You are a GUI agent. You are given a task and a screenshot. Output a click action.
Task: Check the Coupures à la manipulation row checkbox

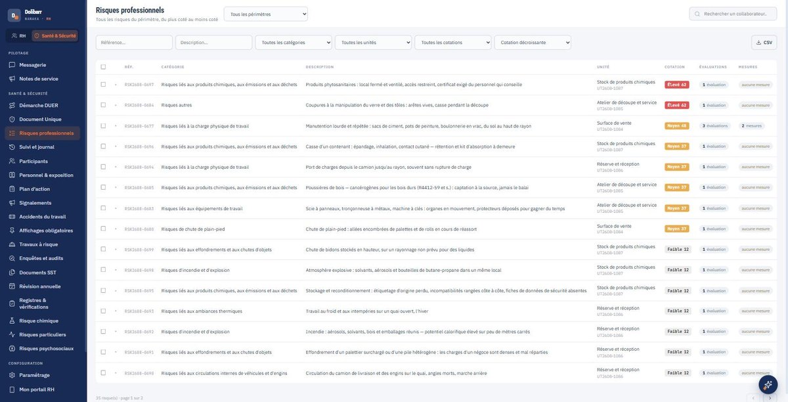(x=103, y=105)
